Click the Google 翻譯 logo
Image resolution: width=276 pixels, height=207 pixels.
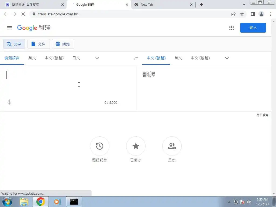coord(34,28)
